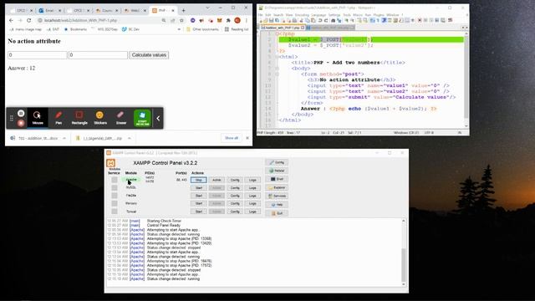This screenshot has width=535, height=301.
Task: Click the Save icon in Notepad++ toolbar
Action: (x=271, y=20)
